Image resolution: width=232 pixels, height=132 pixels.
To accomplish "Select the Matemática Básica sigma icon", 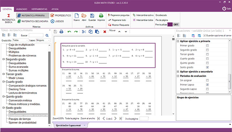I will point(9,16).
